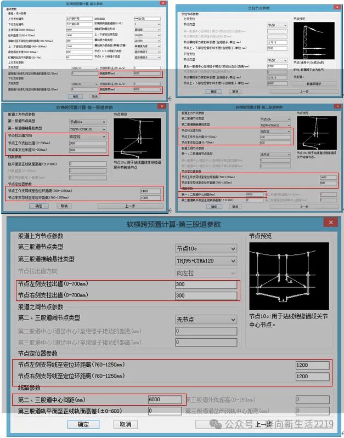Close the 第三股道参数 dialog
Viewport: 344px width, 438px height.
331,223
